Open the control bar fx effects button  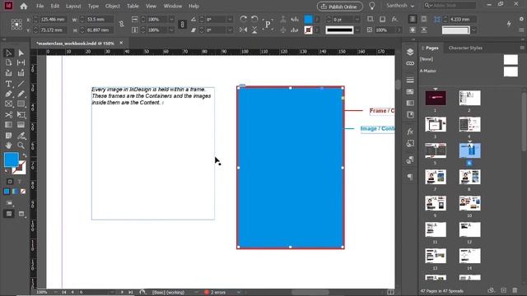394,19
